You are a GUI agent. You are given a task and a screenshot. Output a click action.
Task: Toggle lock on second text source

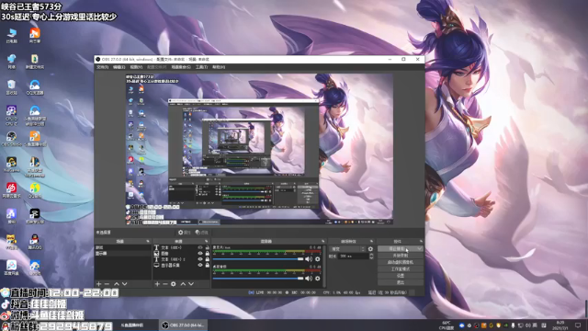pos(207,259)
